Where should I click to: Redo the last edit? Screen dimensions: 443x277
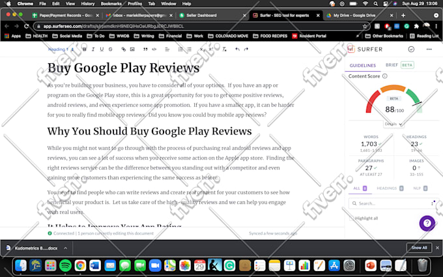pyautogui.click(x=246, y=49)
